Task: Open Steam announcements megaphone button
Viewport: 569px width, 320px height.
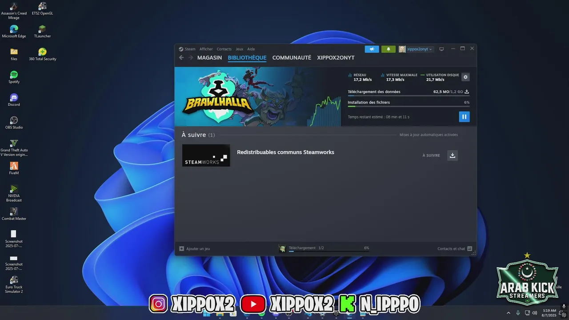Action: coord(372,49)
